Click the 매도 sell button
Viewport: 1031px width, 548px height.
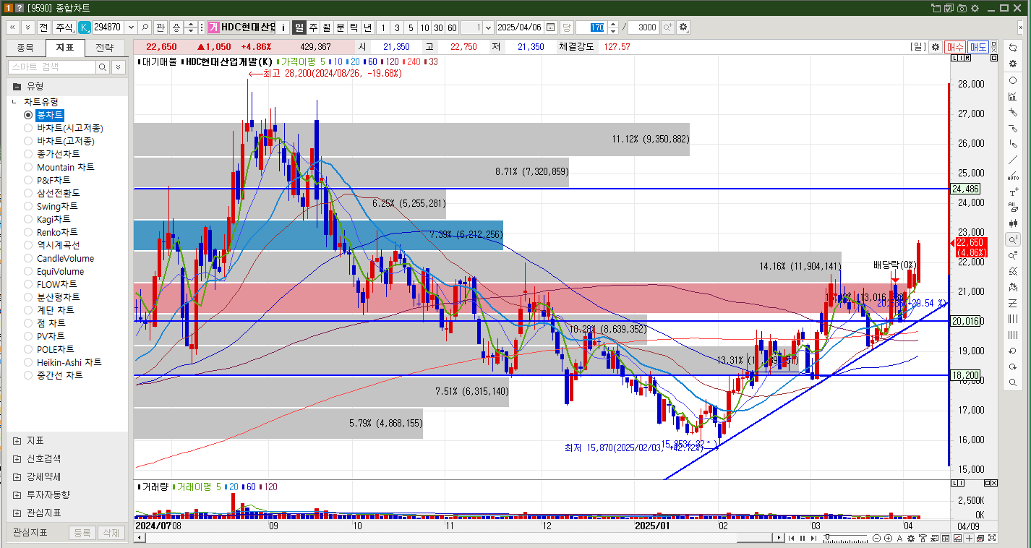click(x=978, y=46)
